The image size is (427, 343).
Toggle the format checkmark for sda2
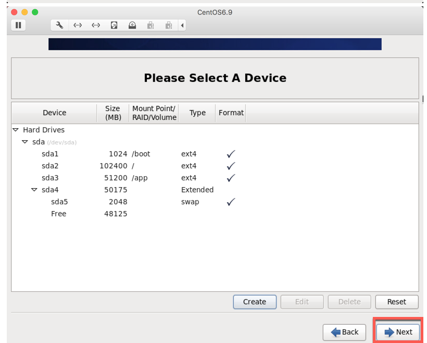coord(230,166)
